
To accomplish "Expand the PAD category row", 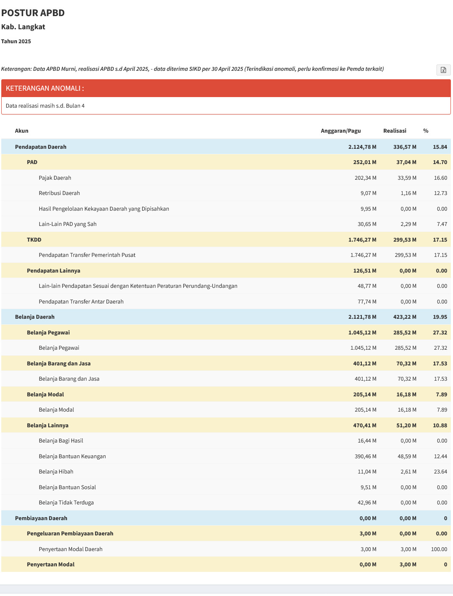I will tap(226, 162).
